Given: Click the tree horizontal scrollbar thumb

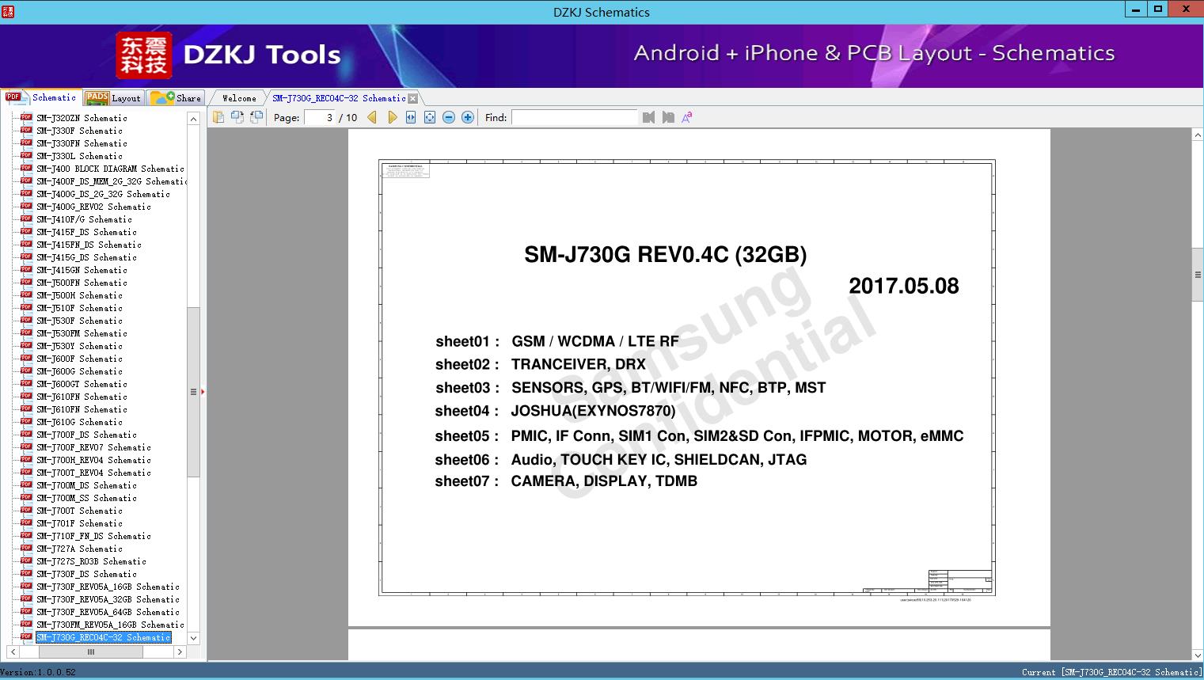Looking at the screenshot, I should click(x=91, y=652).
